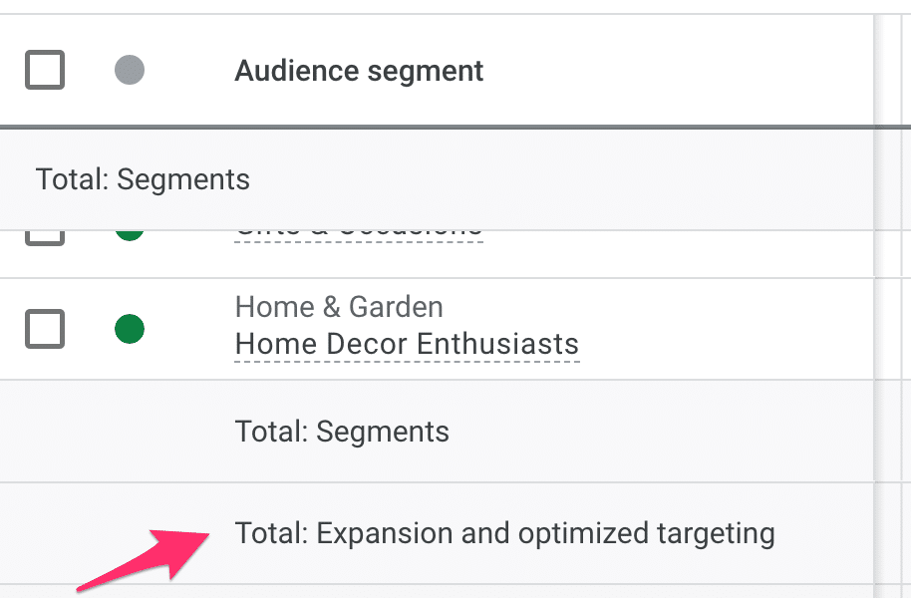
Task: Click the dotted-underlined Home Decor Enthusiasts text
Action: point(406,344)
